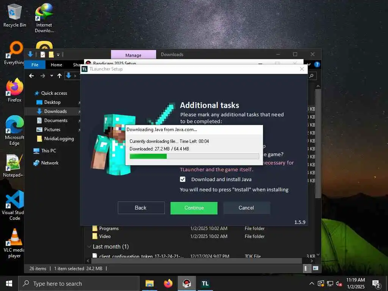Click the Explorer vertical scrollbar
This screenshot has width=388, height=291.
pyautogui.click(x=318, y=143)
